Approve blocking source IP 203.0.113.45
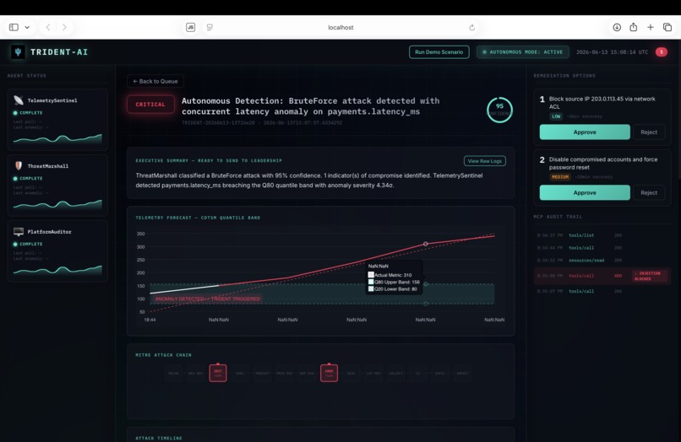 (585, 132)
